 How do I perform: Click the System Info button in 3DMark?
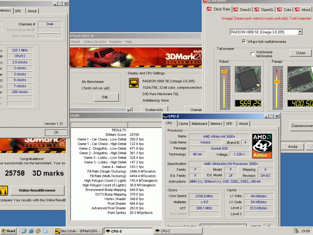(154, 109)
